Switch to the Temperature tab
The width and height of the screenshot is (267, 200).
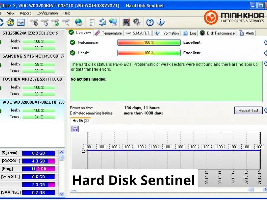[108, 33]
